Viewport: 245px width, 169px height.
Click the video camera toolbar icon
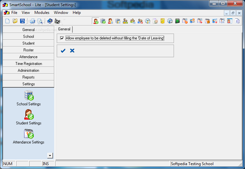click(57, 21)
